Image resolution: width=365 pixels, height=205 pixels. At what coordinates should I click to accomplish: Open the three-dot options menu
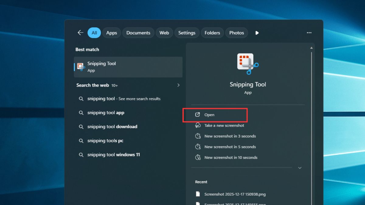309,33
